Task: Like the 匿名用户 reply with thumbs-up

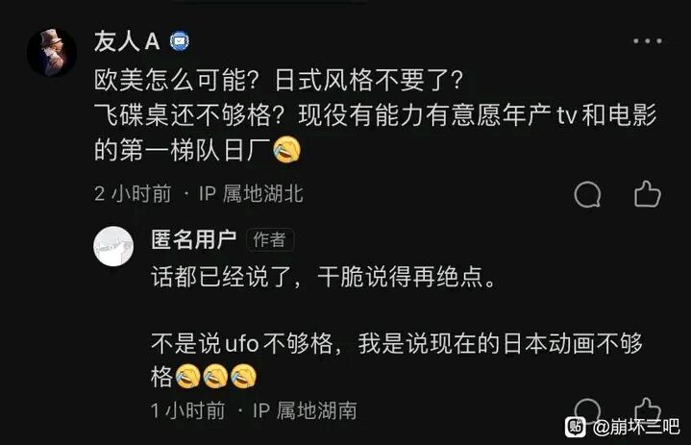Action: pos(648,409)
